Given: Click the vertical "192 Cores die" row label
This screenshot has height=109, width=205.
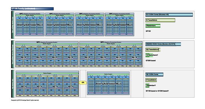Looking at the screenshot, I should (13, 84).
